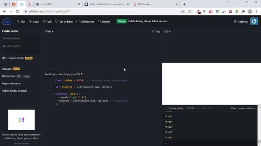Click the console command input
Screen dimensions: 261x146
[210, 144]
